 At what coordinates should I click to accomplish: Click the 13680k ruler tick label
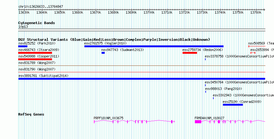pyautogui.click(x=113, y=13)
